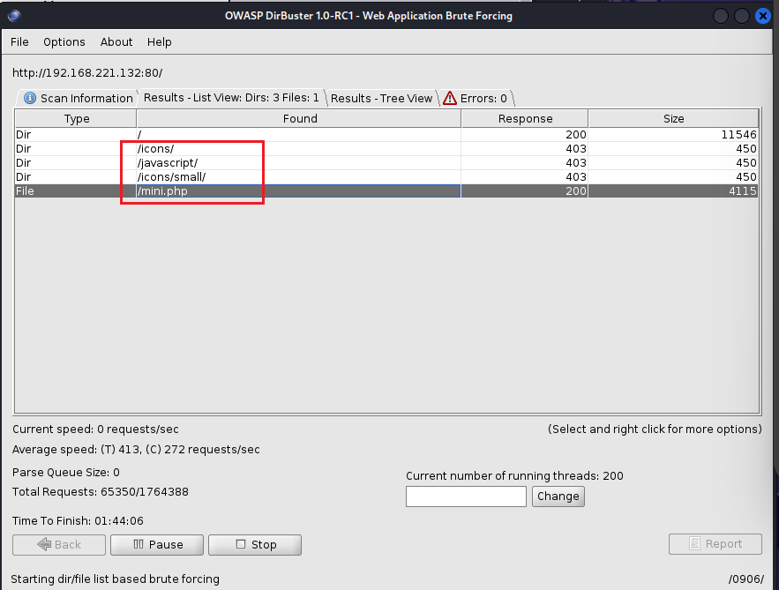The width and height of the screenshot is (779, 590).
Task: Click the Current speed: 0 requests/sec text
Action: click(x=95, y=429)
